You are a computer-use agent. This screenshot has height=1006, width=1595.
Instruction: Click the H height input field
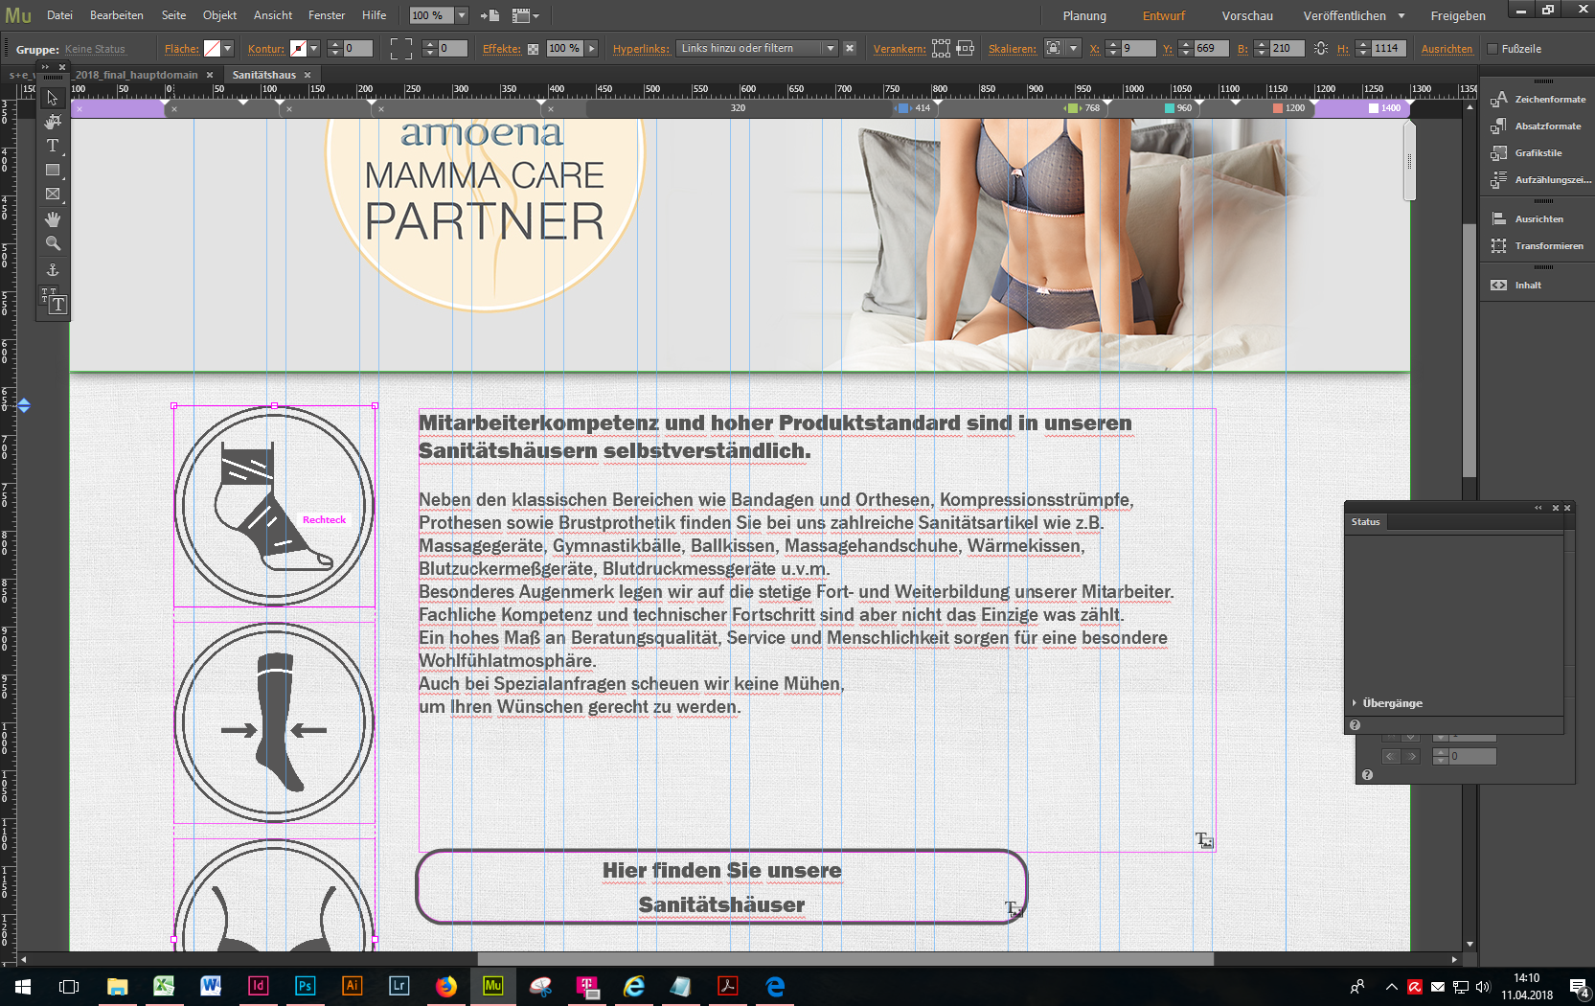tap(1389, 48)
